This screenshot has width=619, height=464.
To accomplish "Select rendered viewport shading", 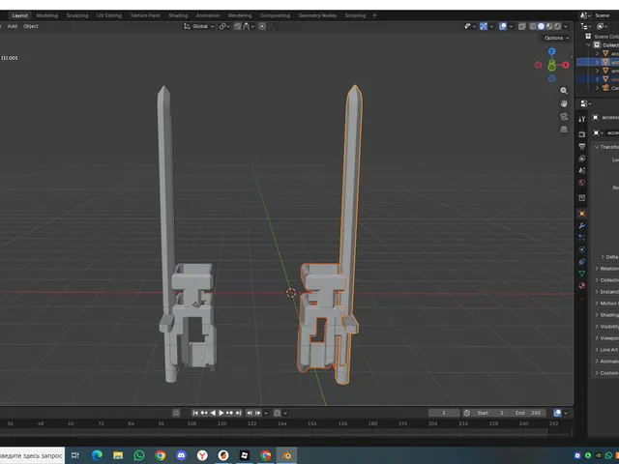I will [x=557, y=26].
